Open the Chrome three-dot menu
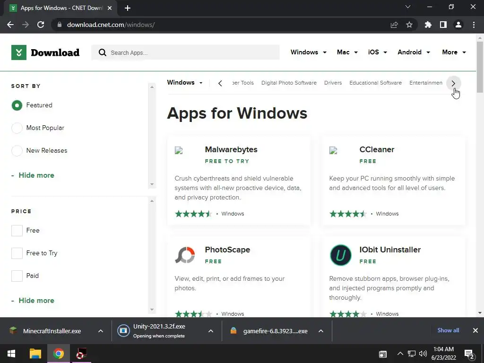This screenshot has width=484, height=363. click(474, 25)
